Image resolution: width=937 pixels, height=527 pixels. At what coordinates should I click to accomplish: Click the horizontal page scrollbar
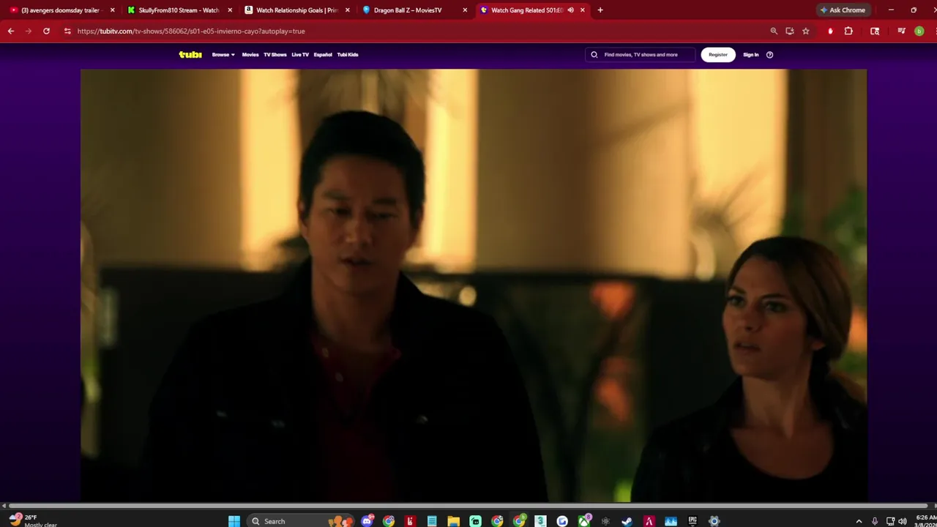pos(468,506)
